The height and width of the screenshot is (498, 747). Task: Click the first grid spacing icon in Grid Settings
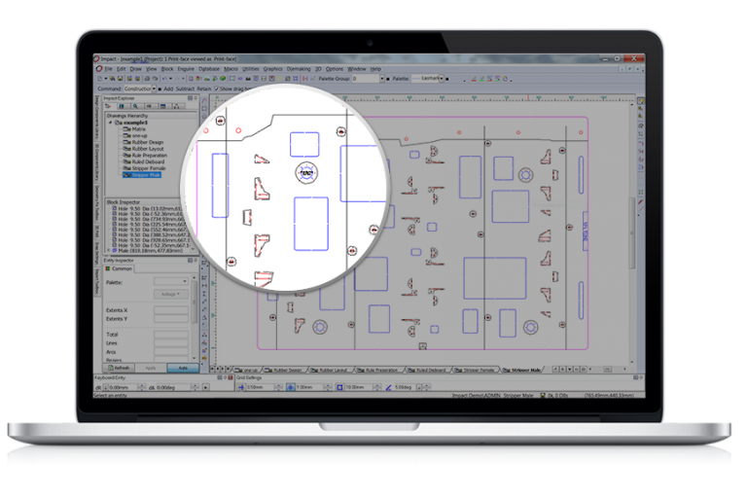(241, 387)
